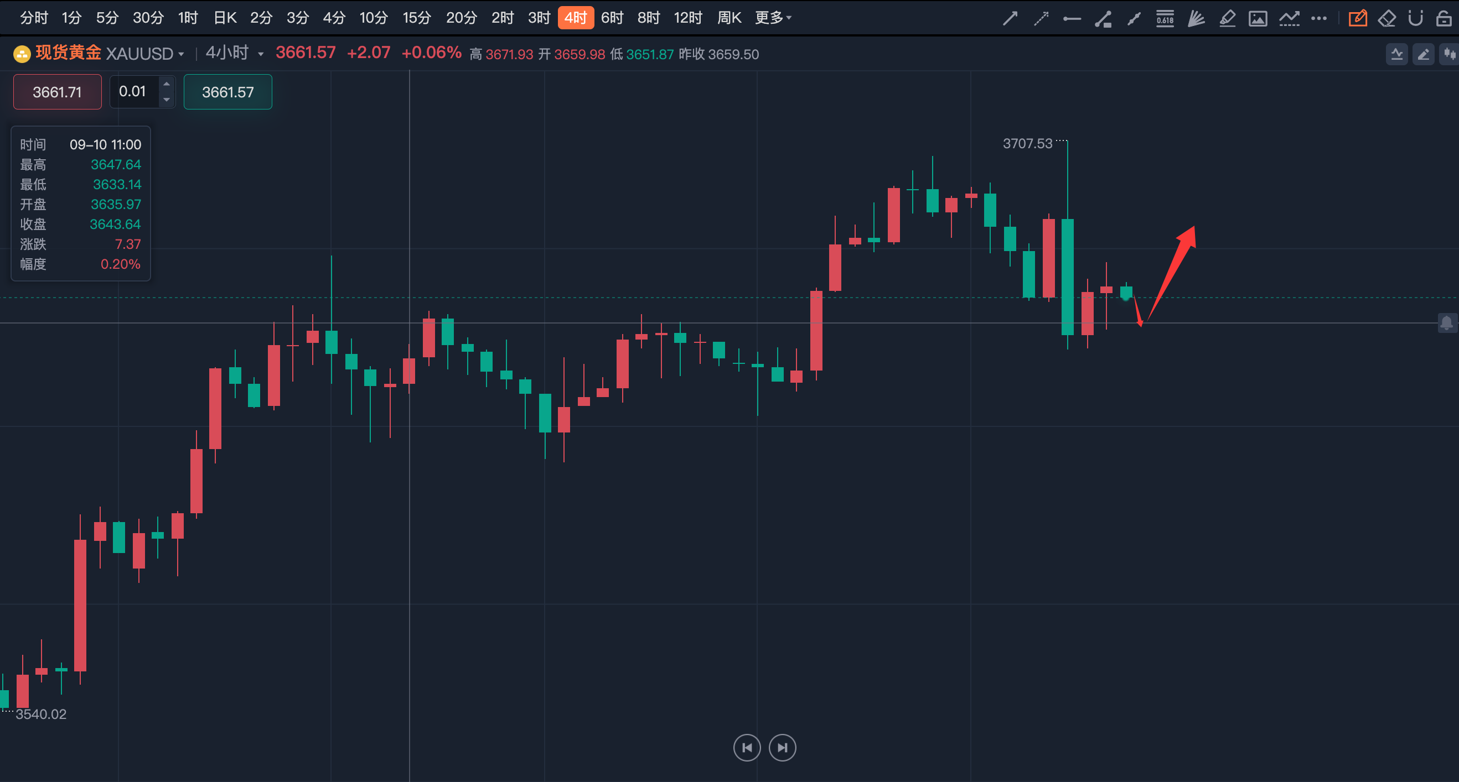Image resolution: width=1459 pixels, height=782 pixels.
Task: Click the 3661.57 buy price button
Action: click(x=227, y=92)
